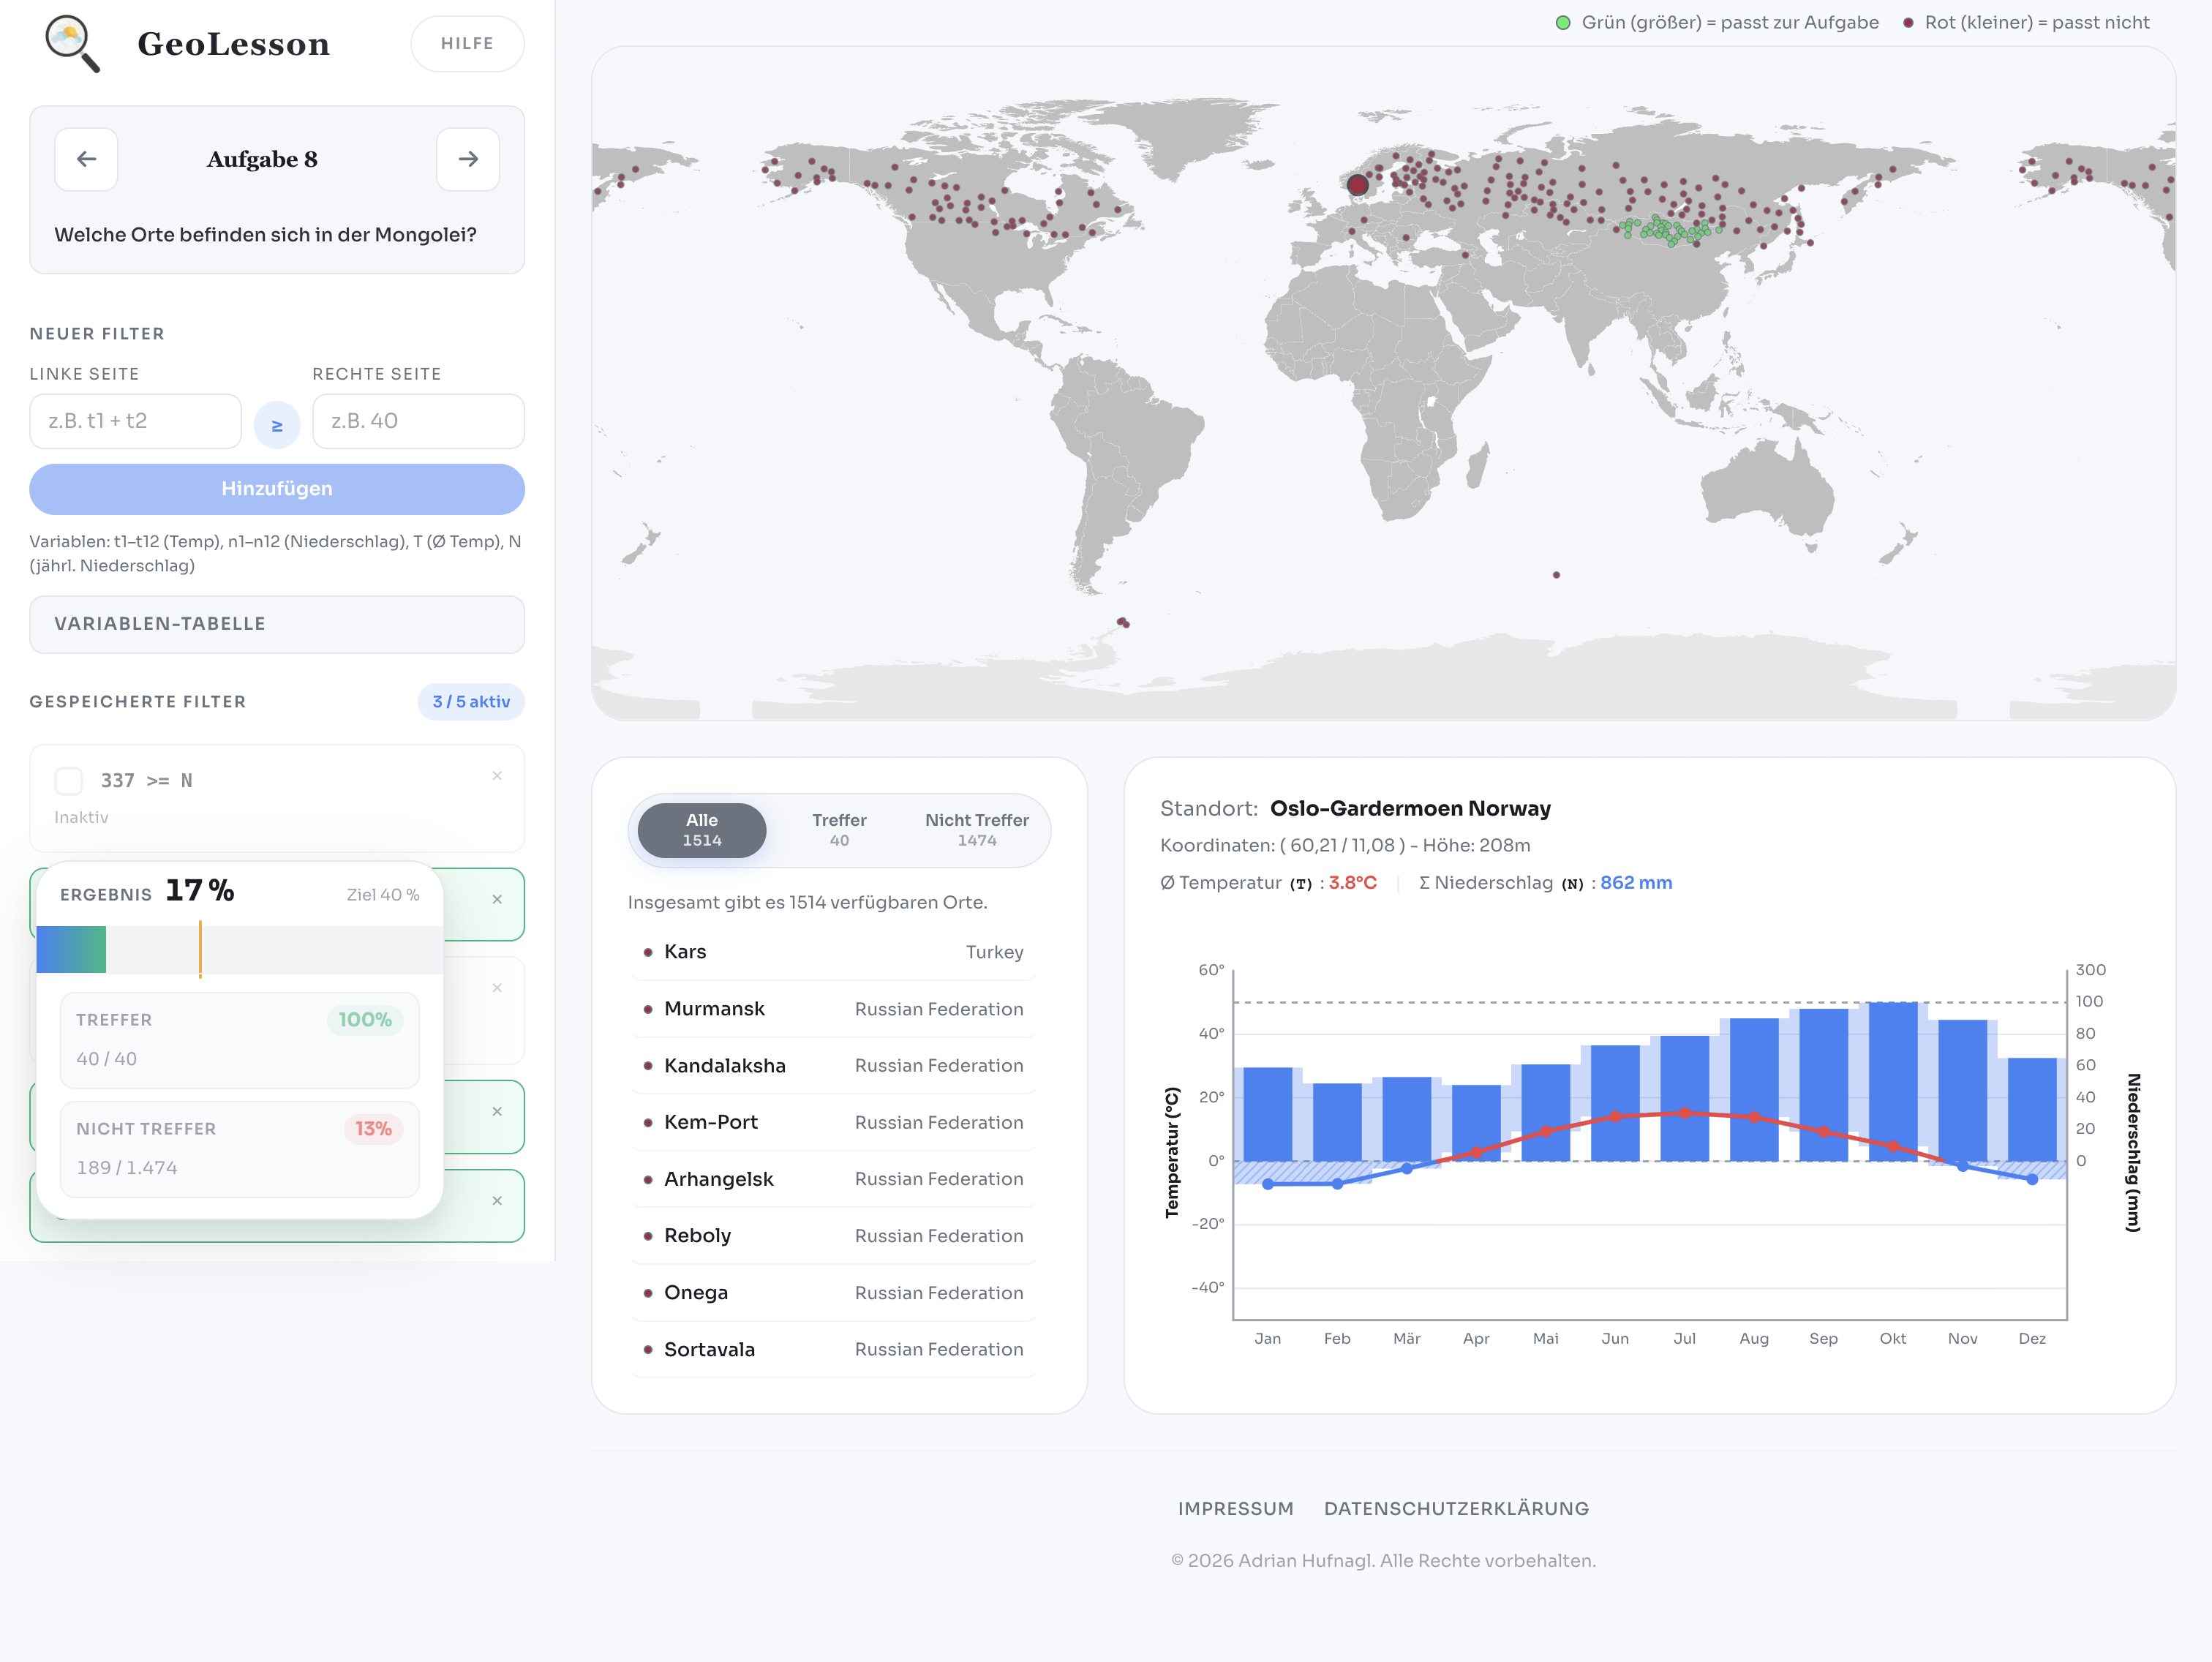Click the GeoLesson magnifier logo
The width and height of the screenshot is (2212, 1662).
pos(72,43)
